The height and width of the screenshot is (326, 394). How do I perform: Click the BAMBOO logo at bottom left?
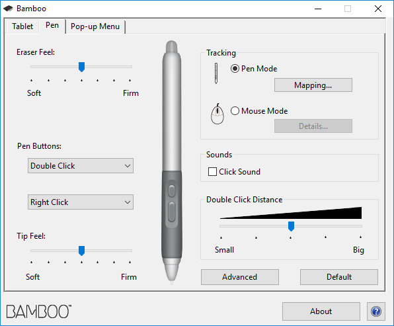[x=39, y=311]
